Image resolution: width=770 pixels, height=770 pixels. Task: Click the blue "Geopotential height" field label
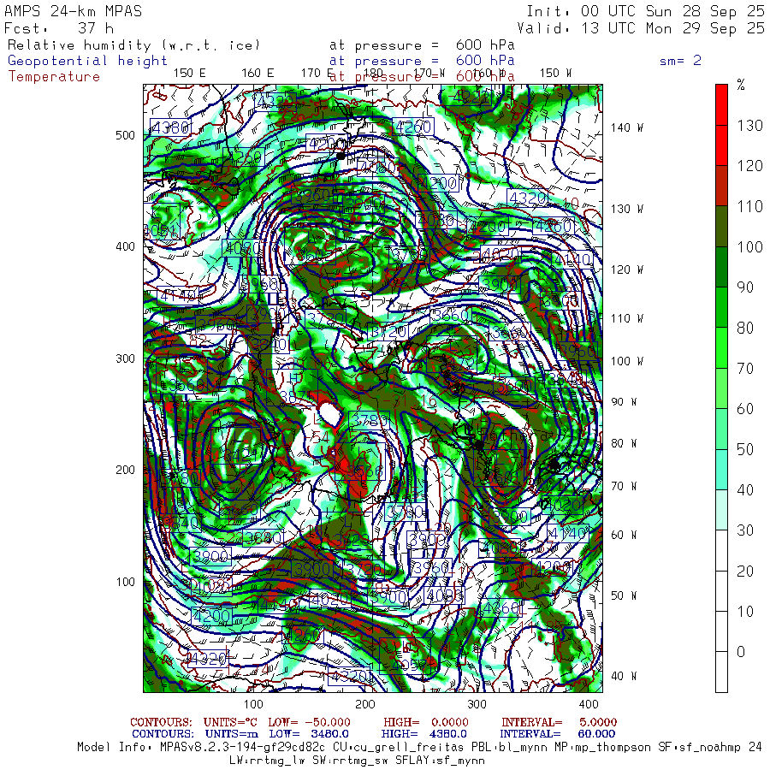[88, 61]
